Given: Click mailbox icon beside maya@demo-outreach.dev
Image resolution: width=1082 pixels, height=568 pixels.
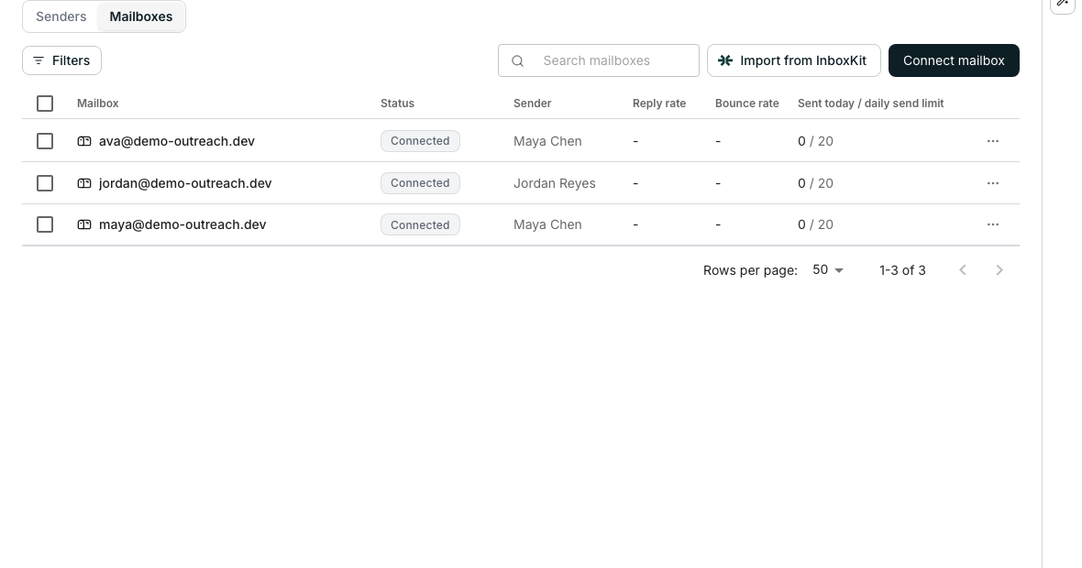Looking at the screenshot, I should (x=84, y=224).
